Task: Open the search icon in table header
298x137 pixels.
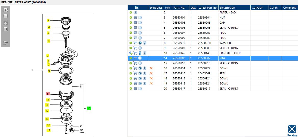Action: [137, 8]
